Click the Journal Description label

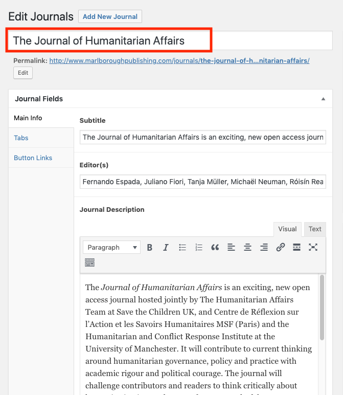[112, 210]
